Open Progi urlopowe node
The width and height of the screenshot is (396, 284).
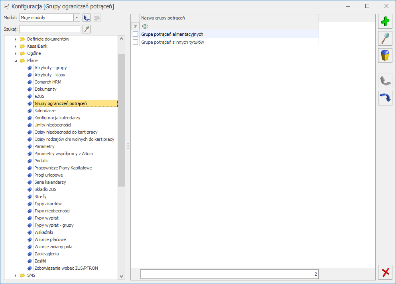coord(49,175)
